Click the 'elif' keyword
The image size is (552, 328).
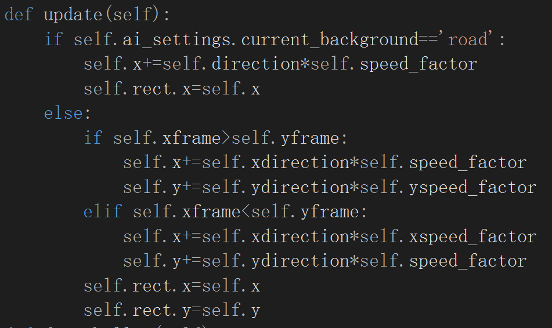[x=103, y=212]
